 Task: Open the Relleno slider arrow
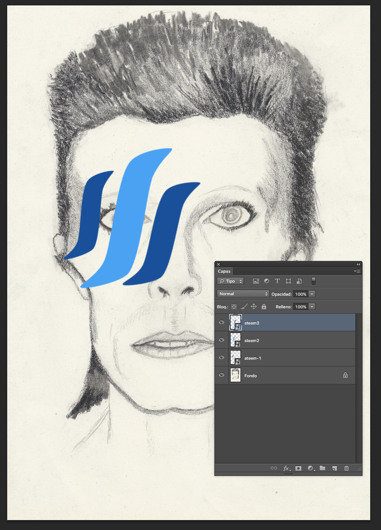(x=312, y=306)
